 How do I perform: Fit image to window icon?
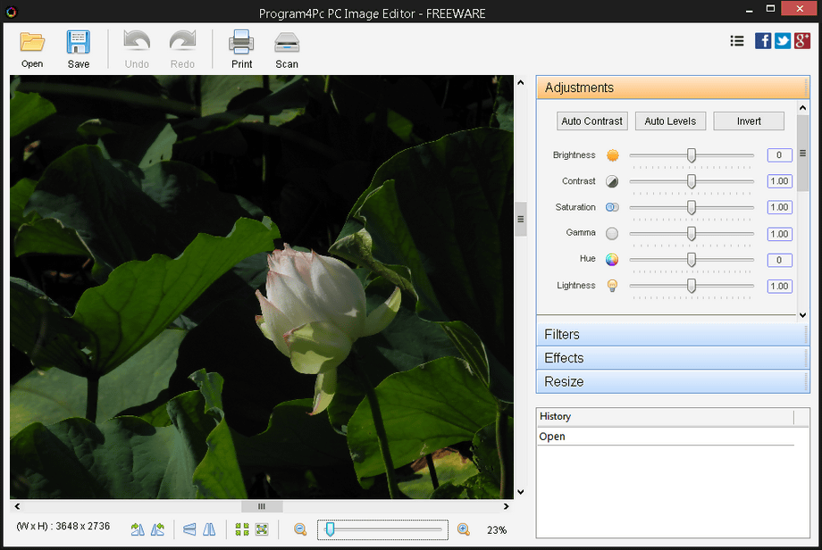click(262, 529)
